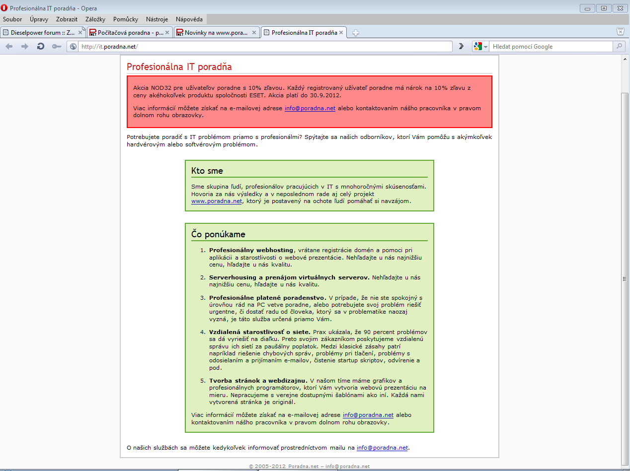Open the www.poradna.net link in Kto sme
This screenshot has height=471, width=630.
click(217, 201)
